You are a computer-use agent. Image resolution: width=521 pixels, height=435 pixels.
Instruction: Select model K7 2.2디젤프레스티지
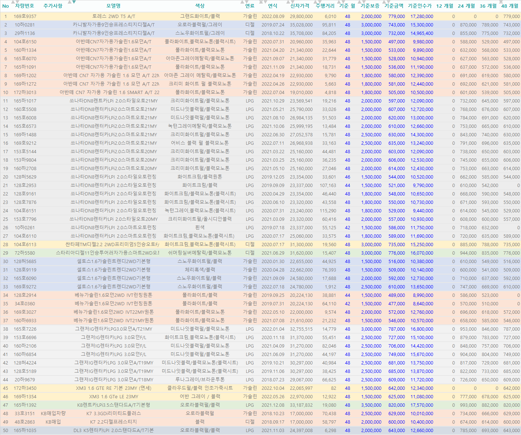[x=114, y=422]
